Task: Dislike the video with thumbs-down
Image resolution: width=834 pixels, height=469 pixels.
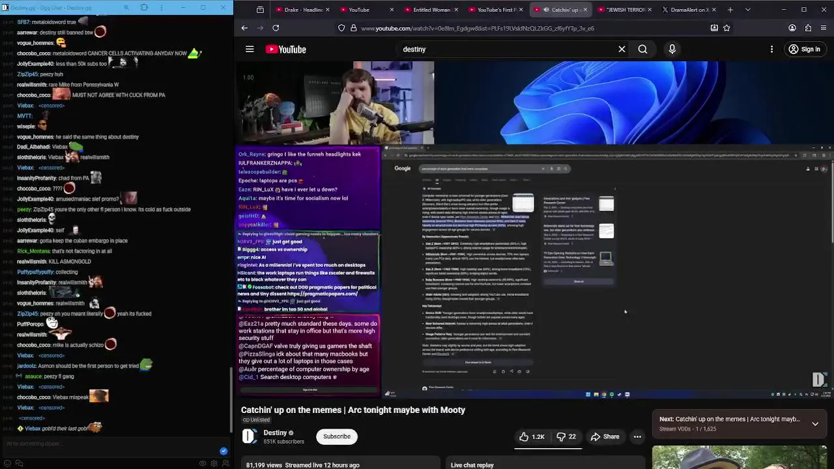Action: (566, 436)
